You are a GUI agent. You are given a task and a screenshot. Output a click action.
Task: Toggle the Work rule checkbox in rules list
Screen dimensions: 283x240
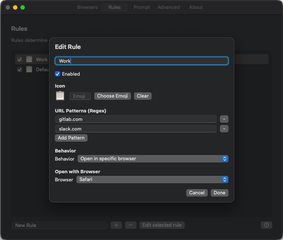[20, 59]
